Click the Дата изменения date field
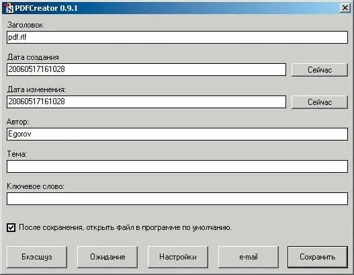The width and height of the screenshot is (354, 275). click(146, 102)
